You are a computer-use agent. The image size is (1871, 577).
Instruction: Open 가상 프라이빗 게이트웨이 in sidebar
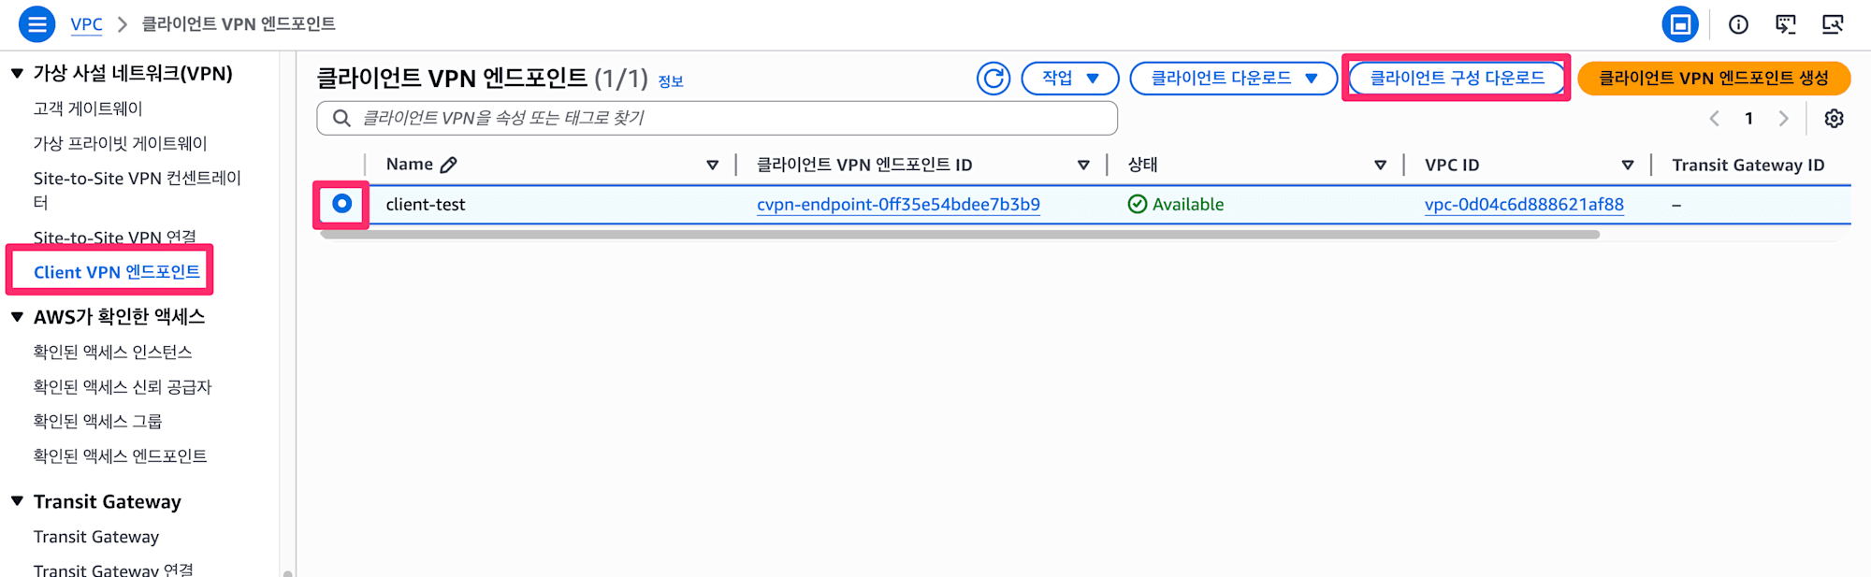120,143
